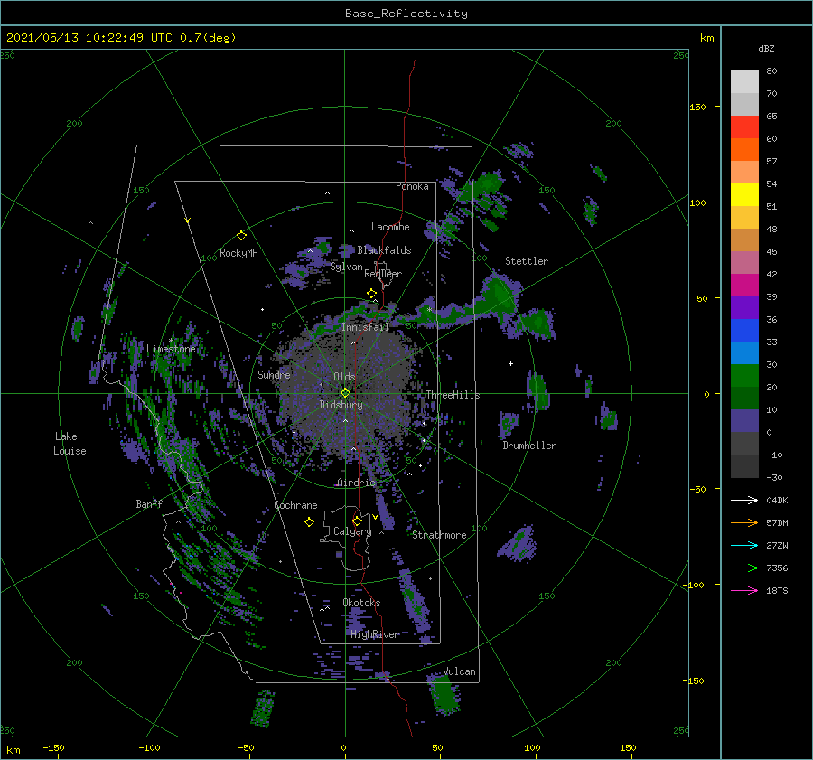Click the km label in the bottom-left corner
The height and width of the screenshot is (760, 813).
[13, 750]
